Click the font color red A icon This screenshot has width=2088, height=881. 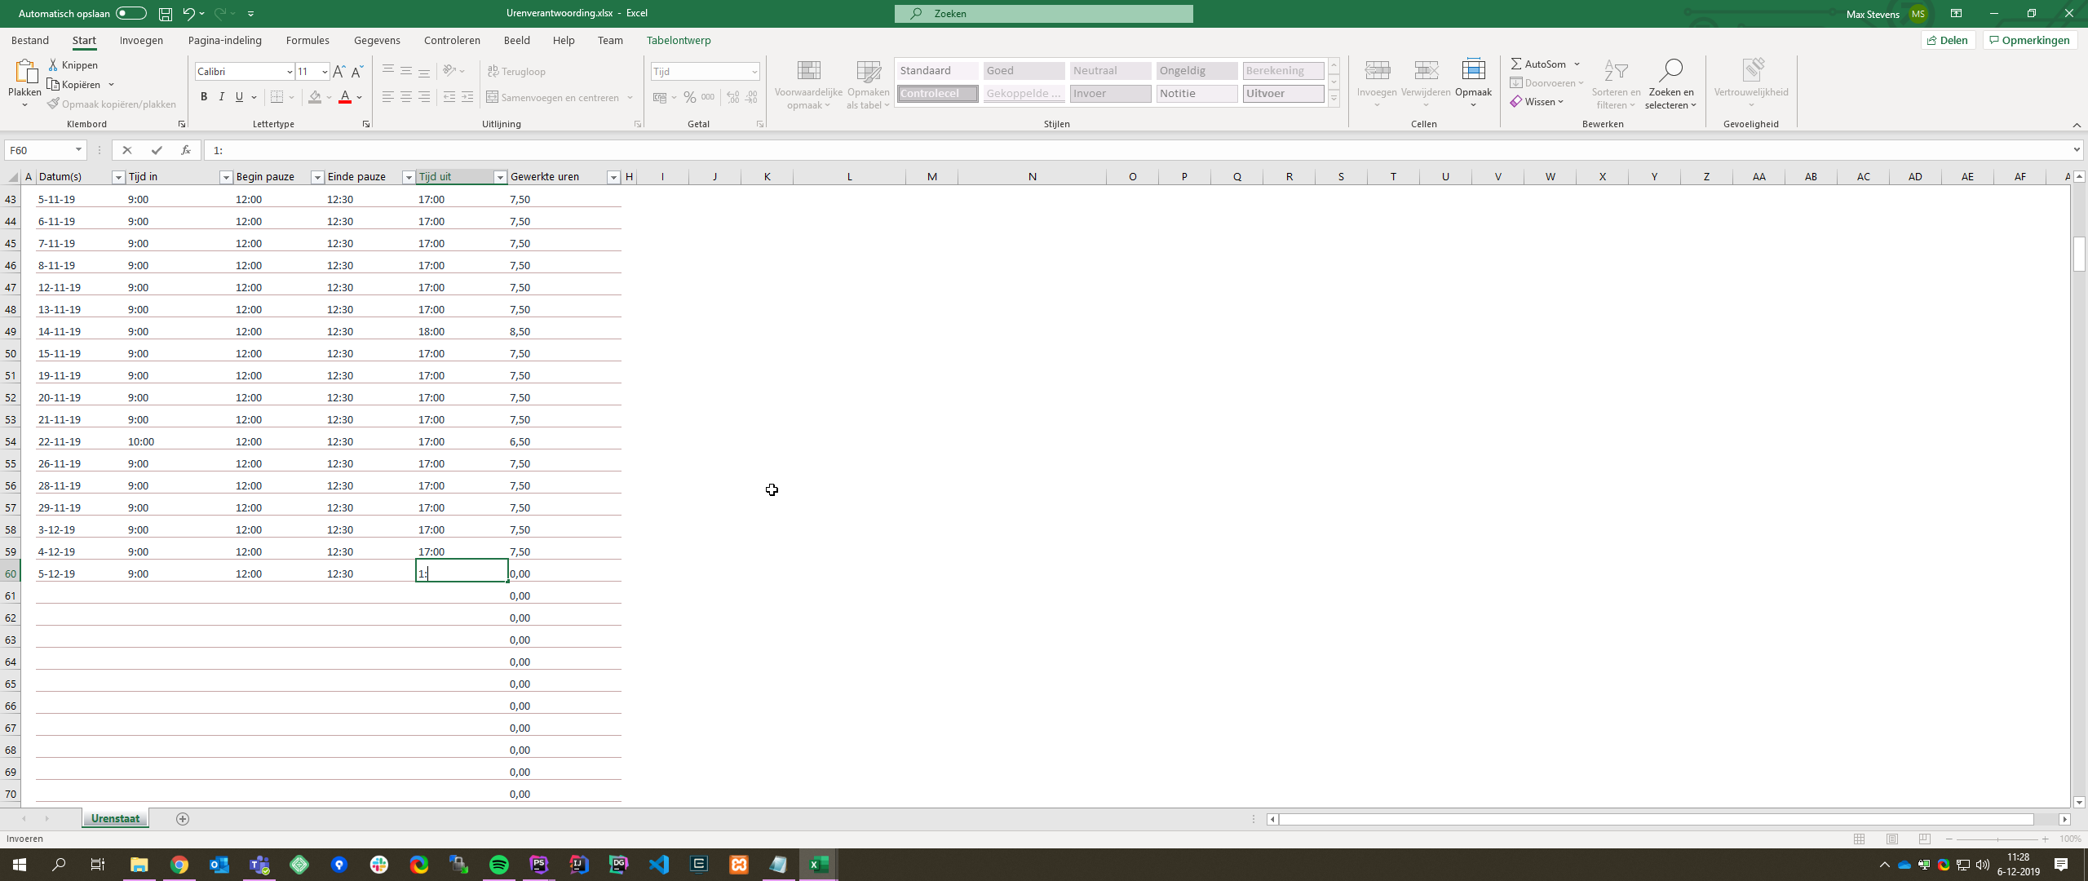coord(345,97)
